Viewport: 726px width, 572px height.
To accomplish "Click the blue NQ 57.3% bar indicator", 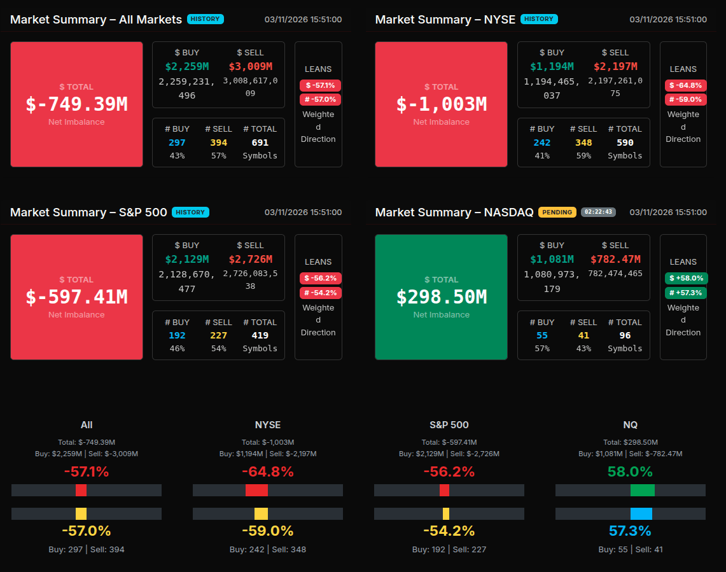I will 641,513.
